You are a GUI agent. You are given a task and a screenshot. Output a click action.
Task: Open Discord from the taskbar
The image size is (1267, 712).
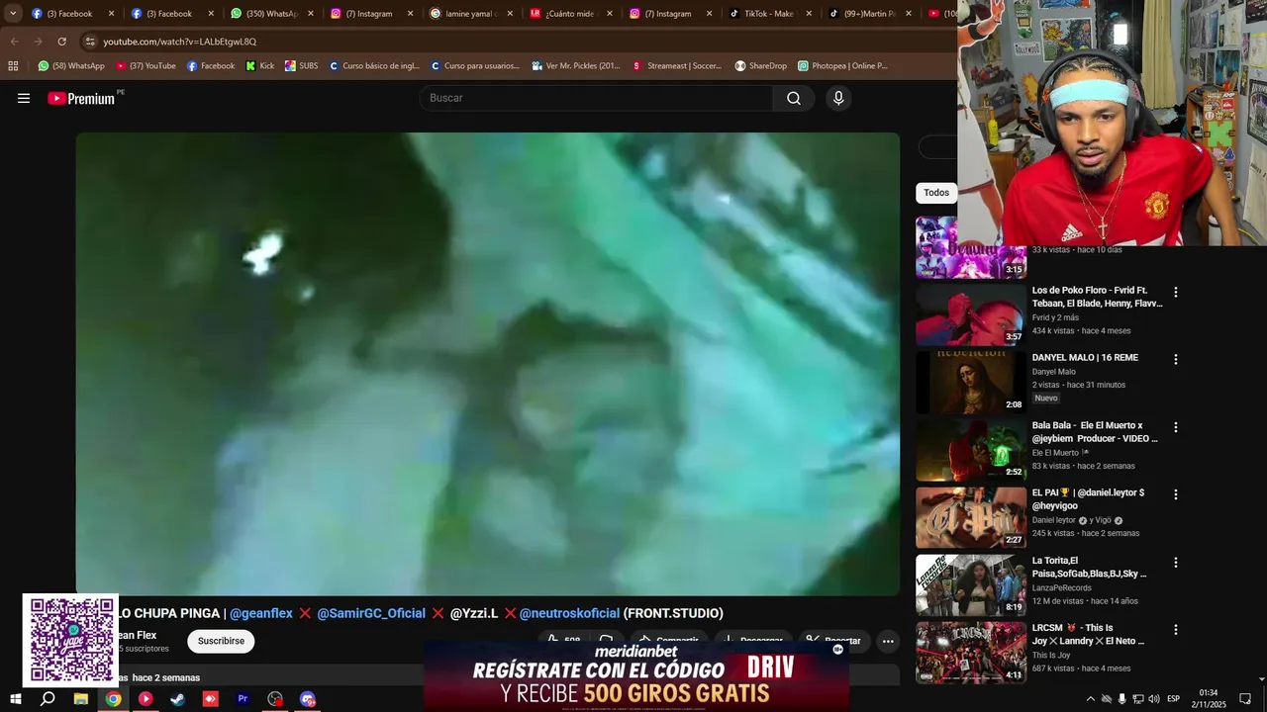pyautogui.click(x=308, y=699)
